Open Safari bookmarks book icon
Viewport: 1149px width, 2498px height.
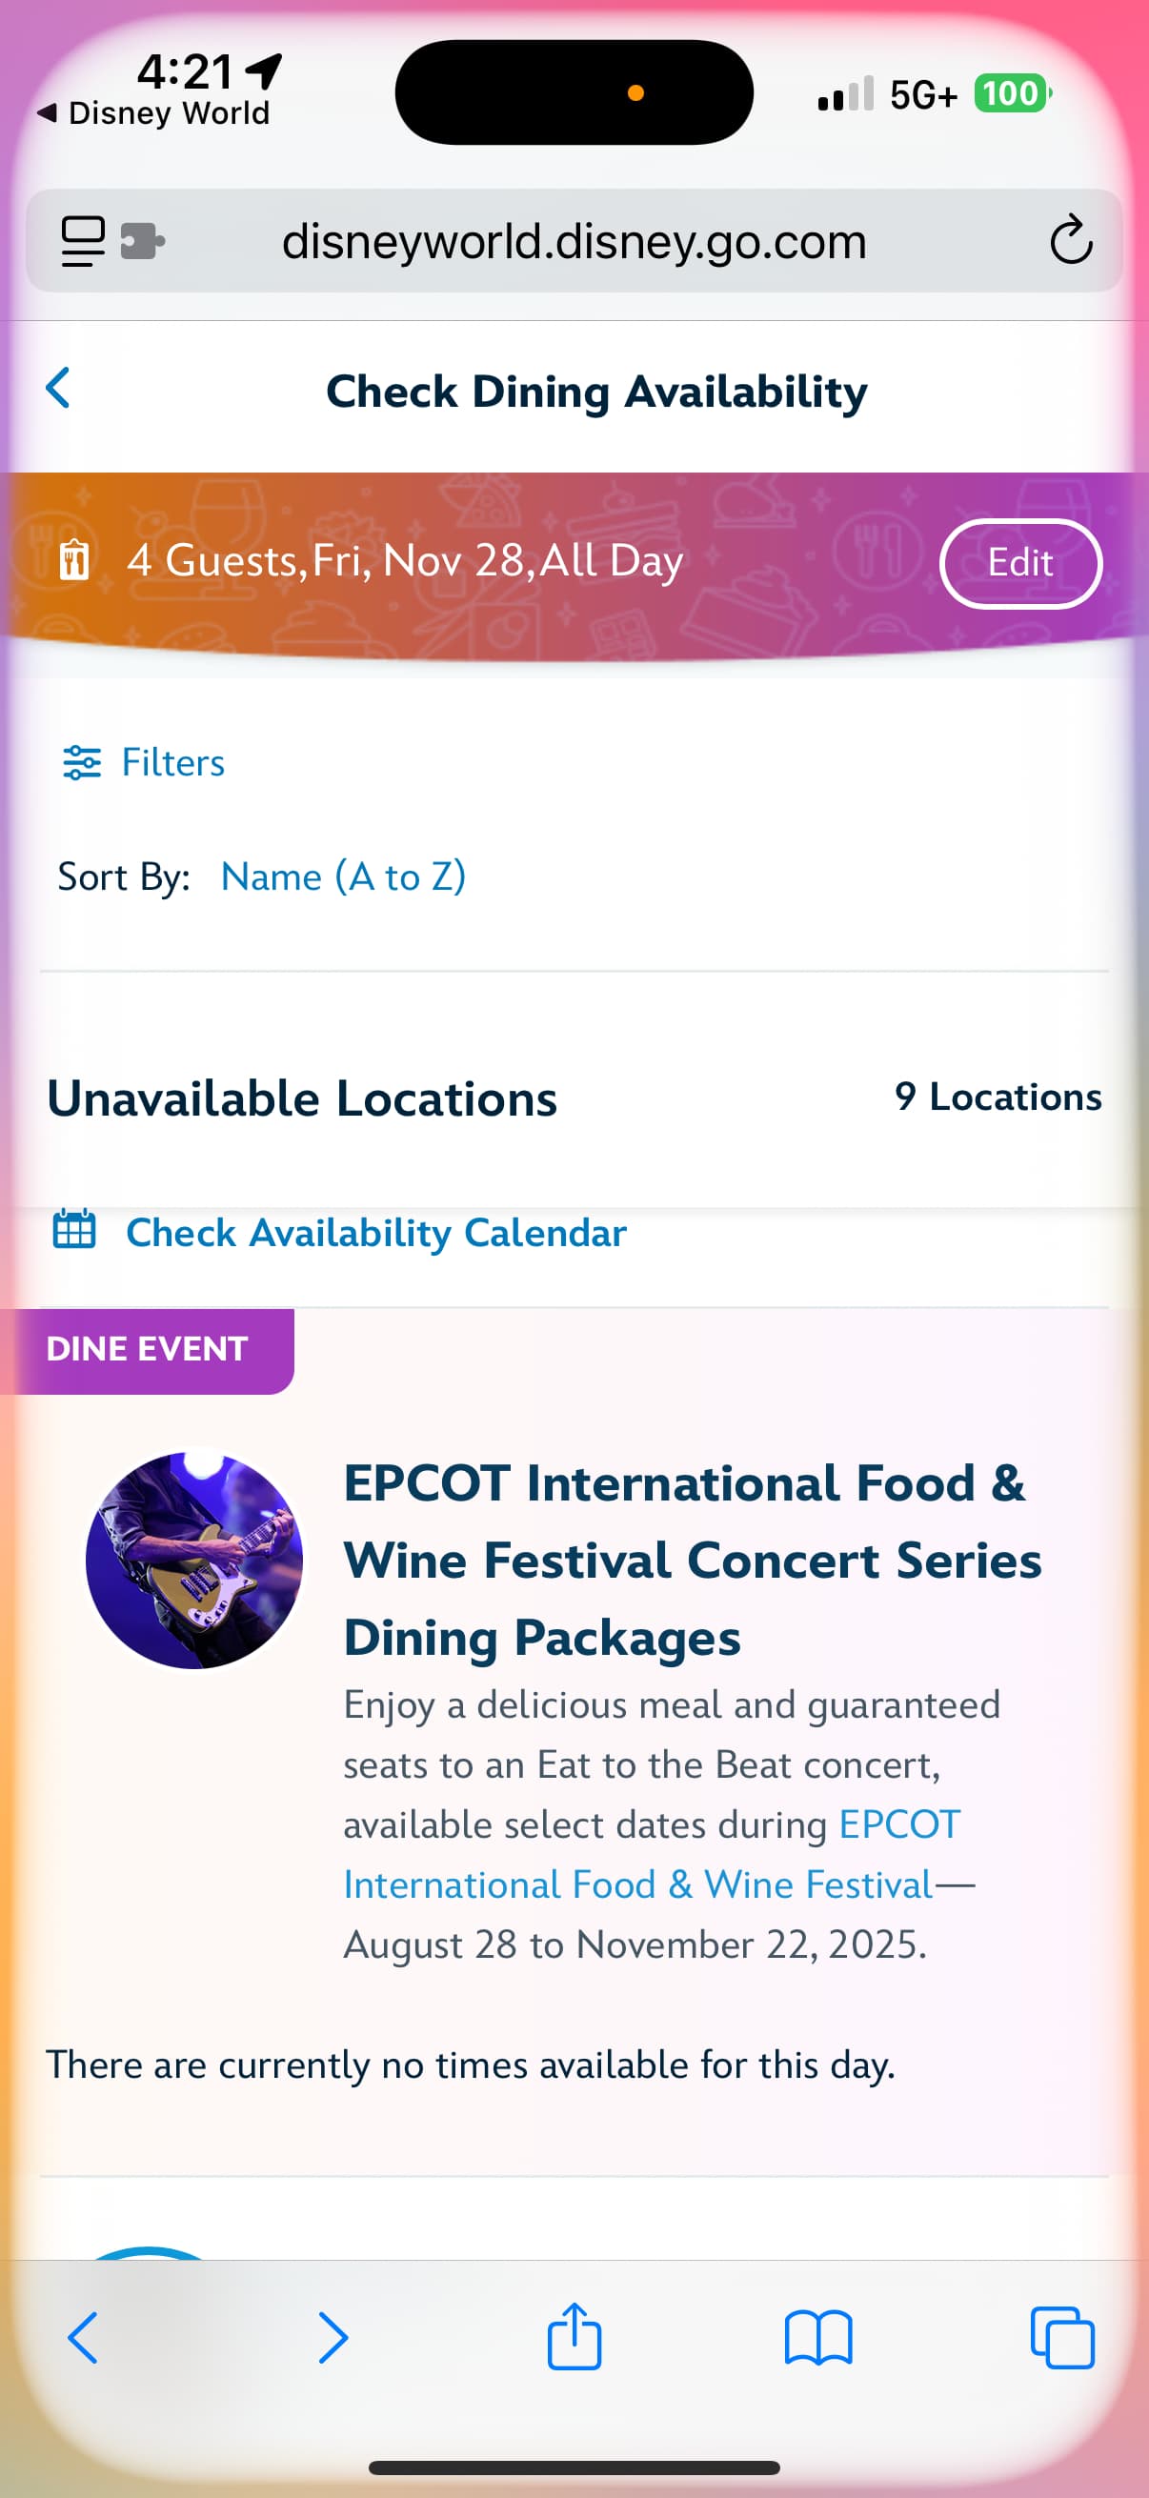tap(817, 2337)
